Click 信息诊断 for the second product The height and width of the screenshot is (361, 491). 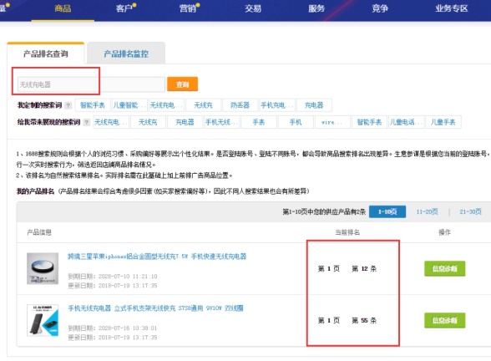(x=444, y=320)
